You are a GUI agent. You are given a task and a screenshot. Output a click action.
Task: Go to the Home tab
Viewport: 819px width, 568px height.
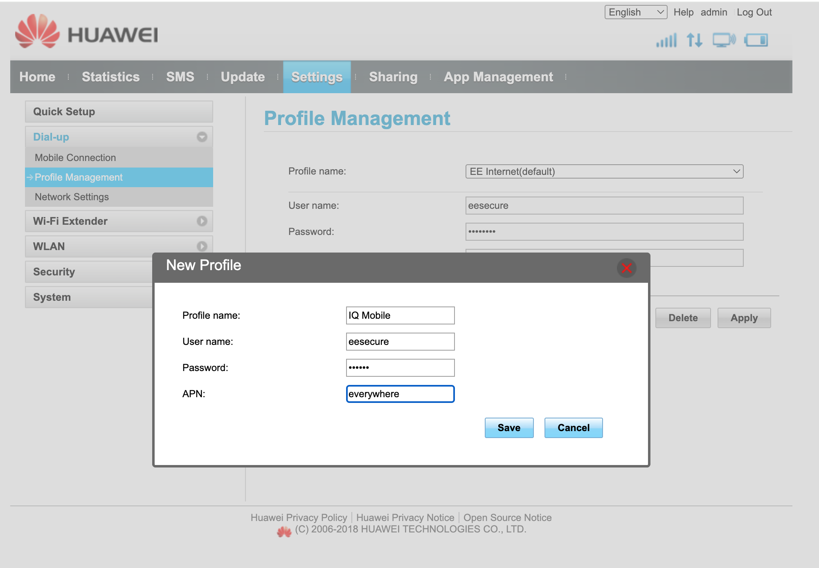click(x=37, y=77)
